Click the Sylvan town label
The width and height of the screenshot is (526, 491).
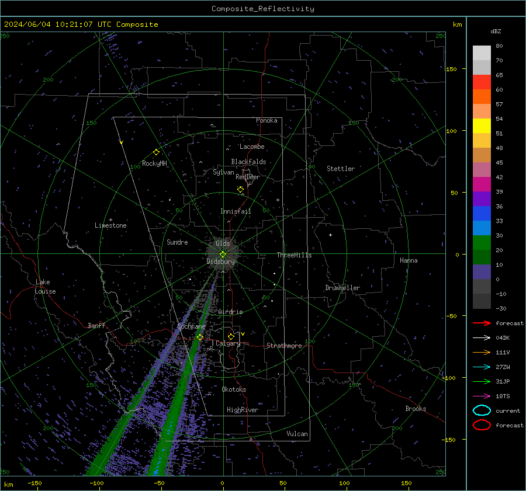223,172
